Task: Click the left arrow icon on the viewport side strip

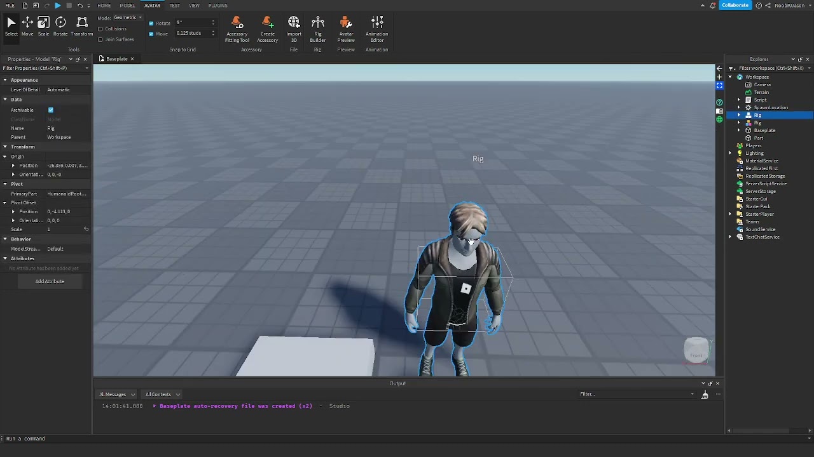Action: pyautogui.click(x=719, y=69)
